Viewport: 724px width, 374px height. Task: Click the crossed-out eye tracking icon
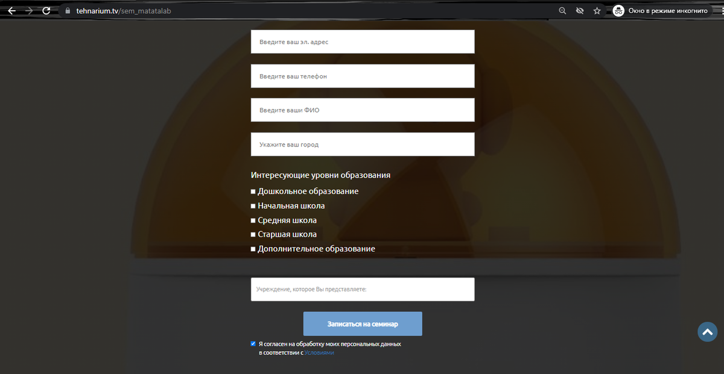[x=580, y=11]
